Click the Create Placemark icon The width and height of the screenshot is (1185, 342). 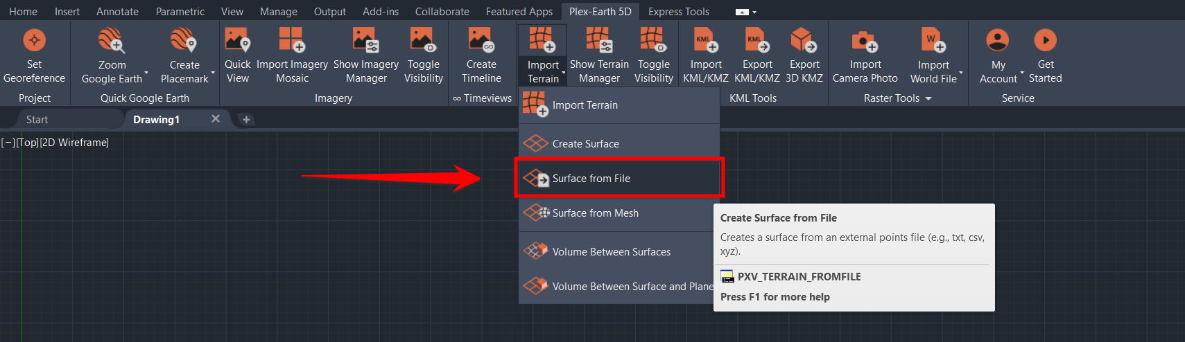pyautogui.click(x=184, y=40)
